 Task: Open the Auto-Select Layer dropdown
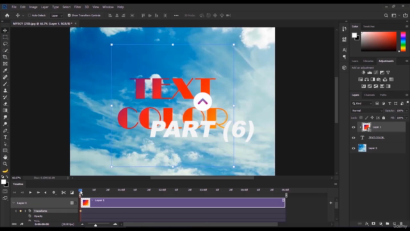pyautogui.click(x=57, y=15)
